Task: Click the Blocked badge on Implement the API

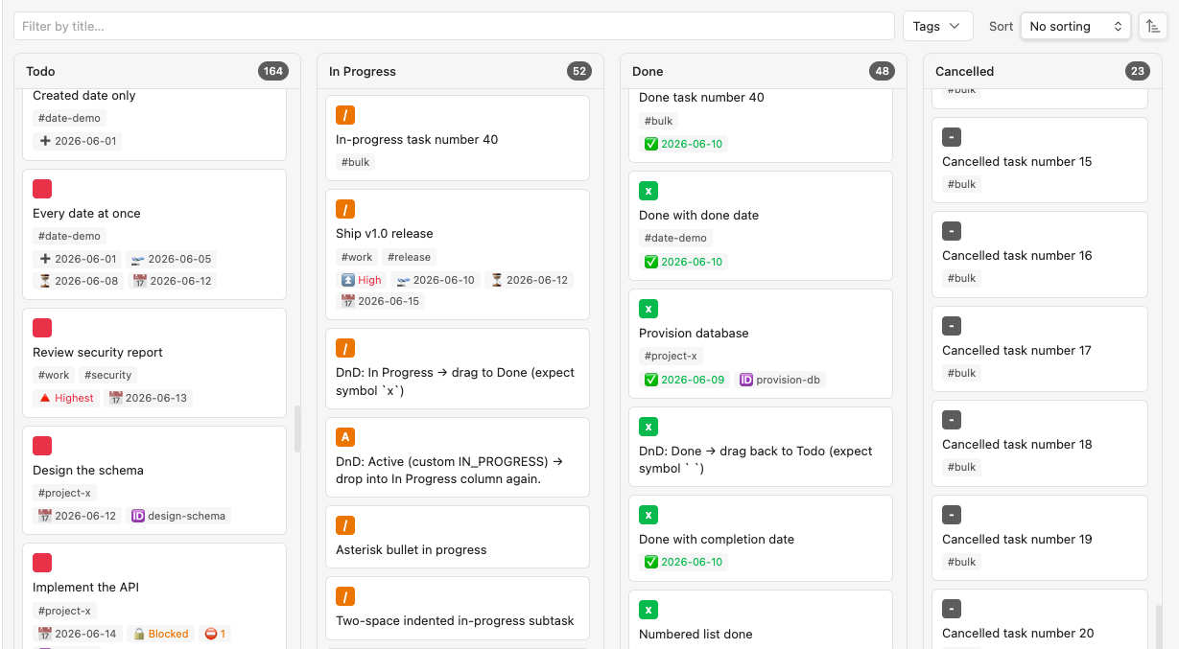Action: pyautogui.click(x=160, y=634)
